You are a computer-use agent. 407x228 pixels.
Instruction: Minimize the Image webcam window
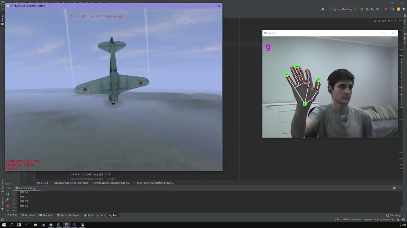coord(374,33)
